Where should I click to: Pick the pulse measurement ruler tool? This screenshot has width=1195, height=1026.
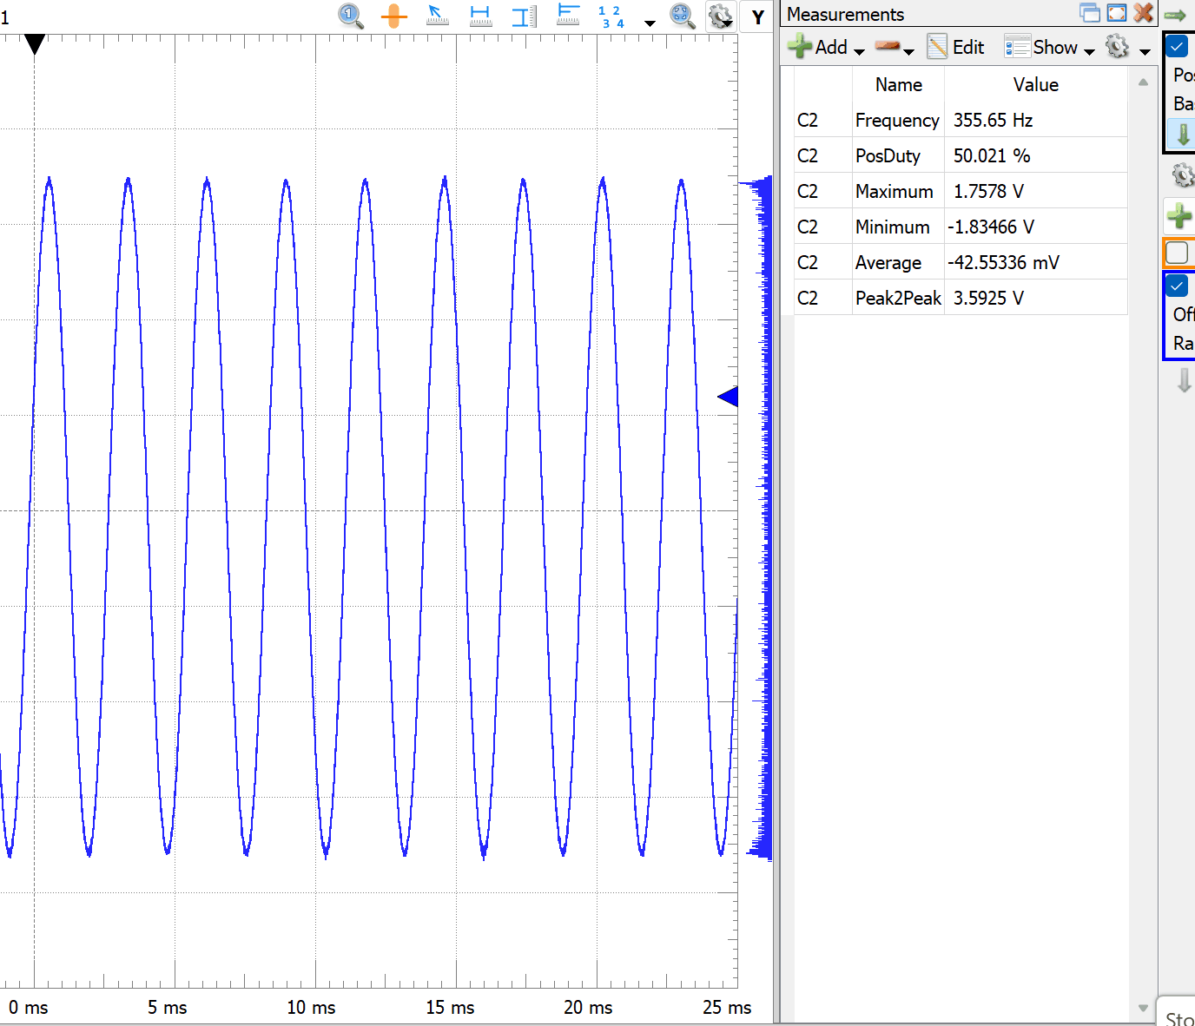568,16
